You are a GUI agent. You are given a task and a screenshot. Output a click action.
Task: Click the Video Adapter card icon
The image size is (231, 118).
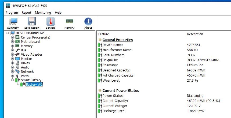point(17,54)
